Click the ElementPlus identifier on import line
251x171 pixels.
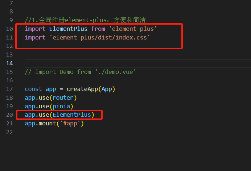tap(68, 29)
